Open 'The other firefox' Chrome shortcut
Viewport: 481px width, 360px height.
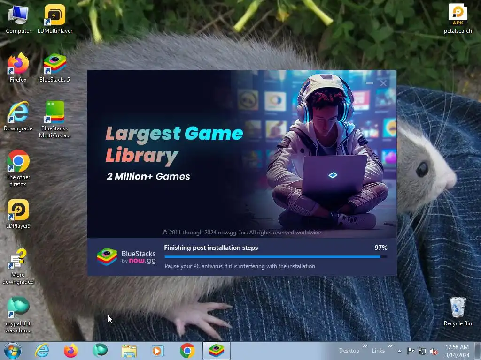coord(18,168)
